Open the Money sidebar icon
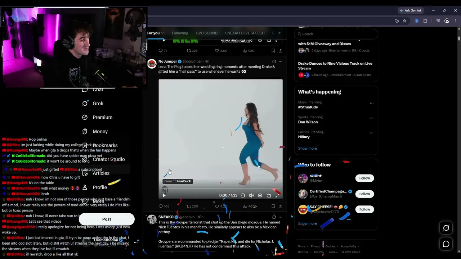This screenshot has width=461, height=259. 85,131
